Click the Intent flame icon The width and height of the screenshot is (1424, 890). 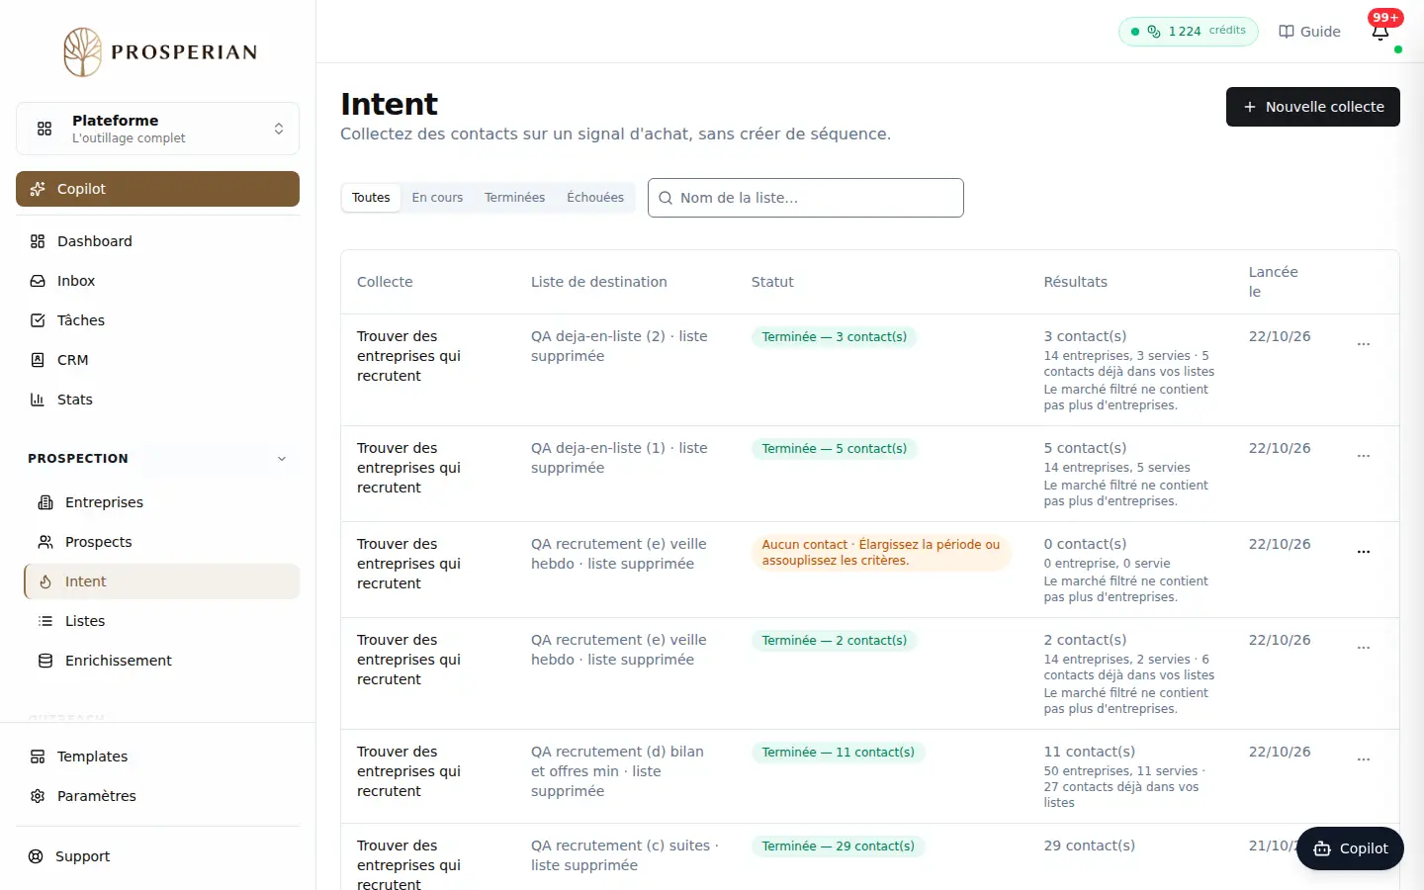[x=45, y=581]
